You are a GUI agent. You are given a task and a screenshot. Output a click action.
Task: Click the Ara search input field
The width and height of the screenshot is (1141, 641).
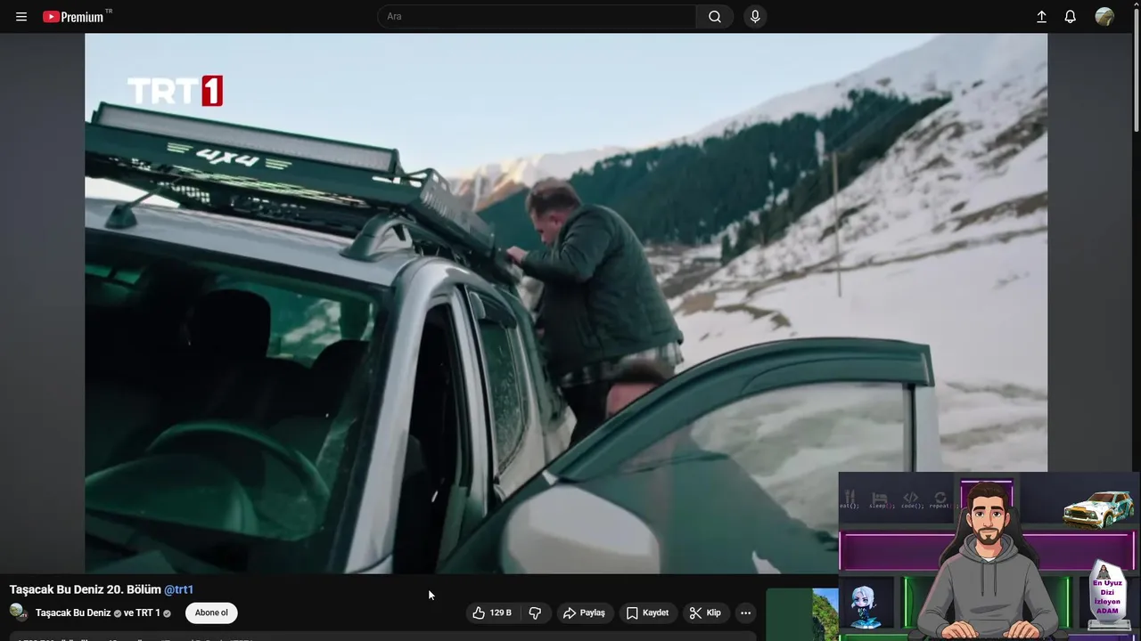click(x=538, y=16)
